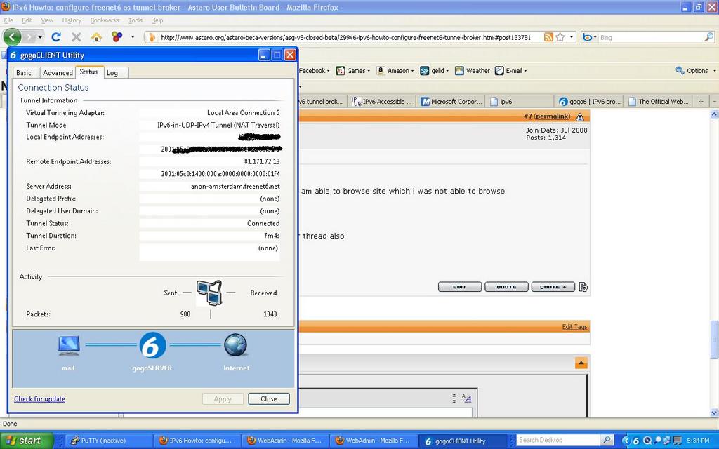Viewport: 719px width, 449px height.
Task: Switch to the gogo6 | IPv6 pro... tab
Action: coord(589,101)
